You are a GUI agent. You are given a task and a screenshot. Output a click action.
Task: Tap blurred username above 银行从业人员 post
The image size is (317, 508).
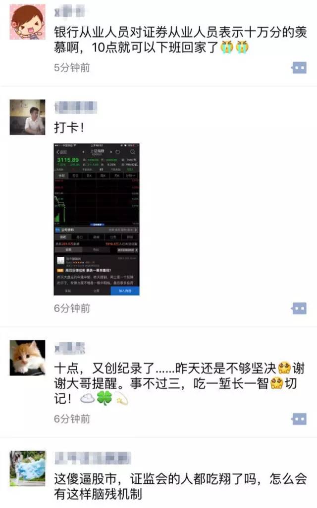(69, 12)
